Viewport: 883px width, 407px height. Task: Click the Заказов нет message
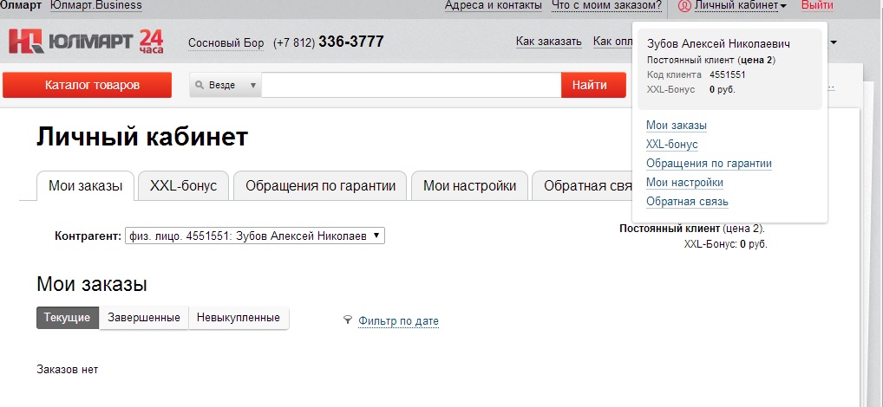pos(68,370)
